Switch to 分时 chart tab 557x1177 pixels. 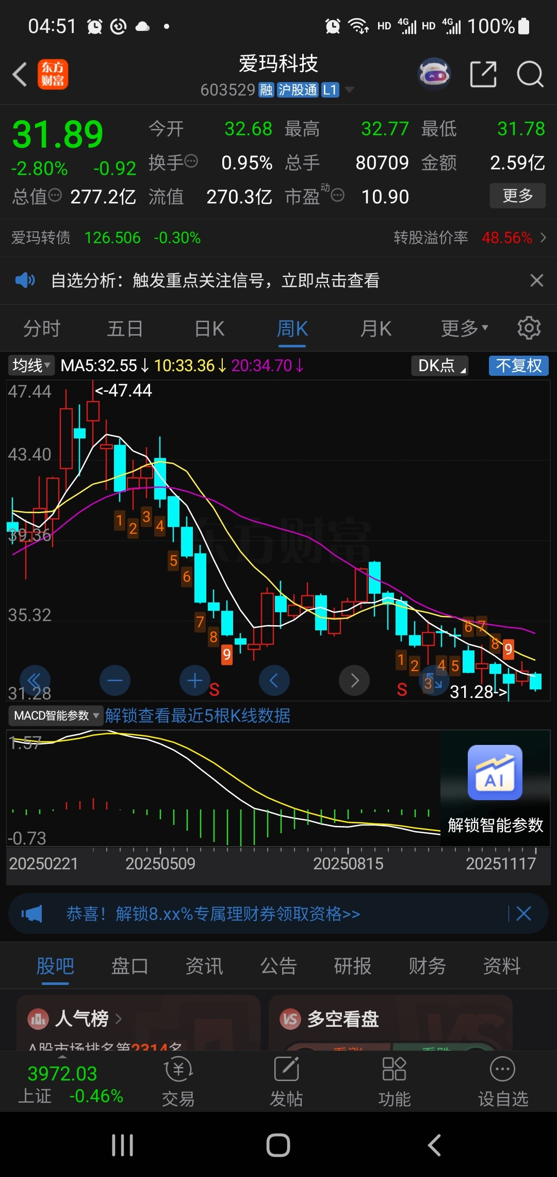click(x=42, y=328)
